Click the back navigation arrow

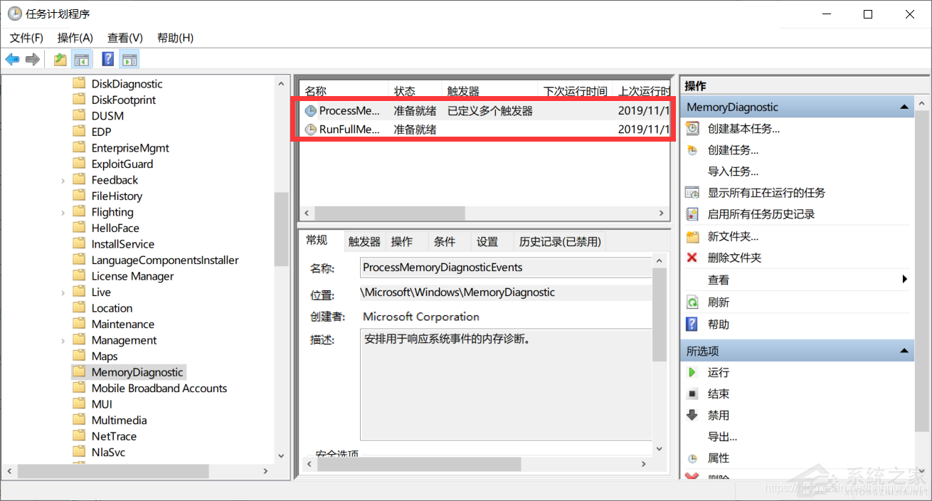click(x=12, y=59)
